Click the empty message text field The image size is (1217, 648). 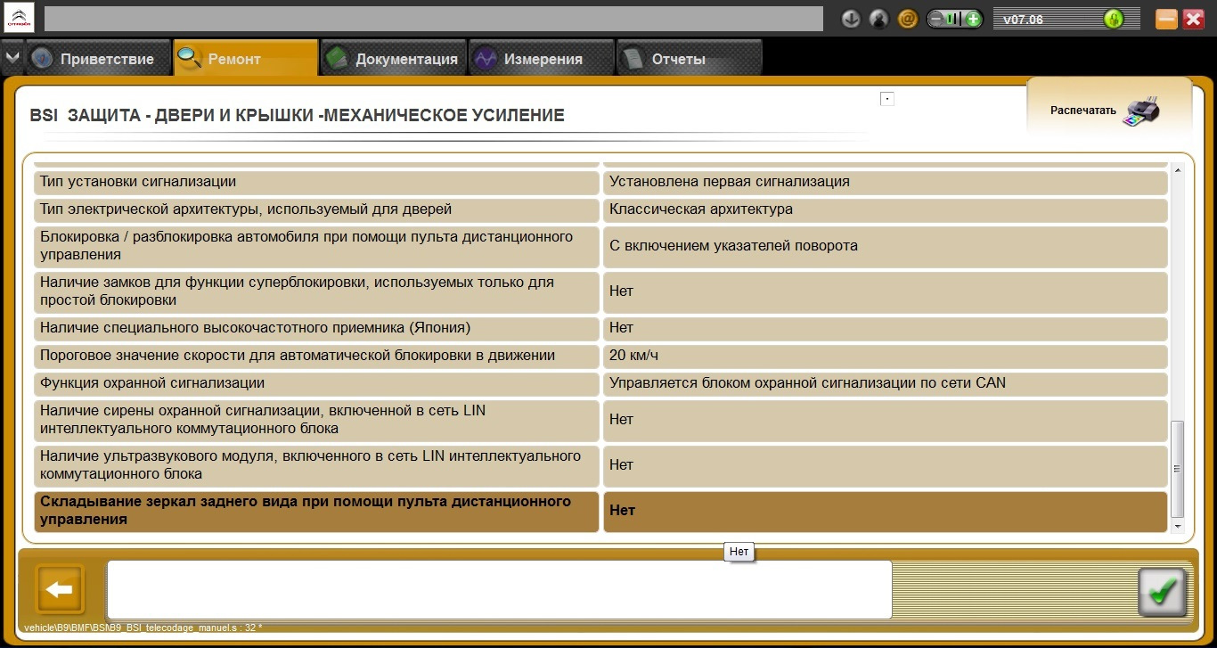[499, 589]
